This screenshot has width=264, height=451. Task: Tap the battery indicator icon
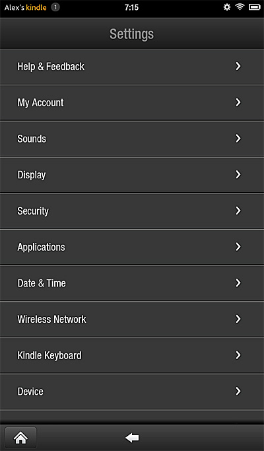[x=255, y=7]
